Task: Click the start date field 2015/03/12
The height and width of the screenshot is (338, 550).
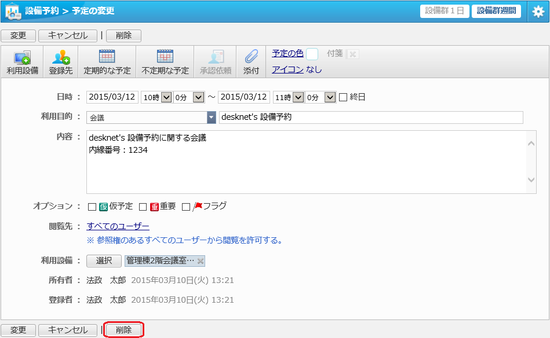Action: click(112, 97)
